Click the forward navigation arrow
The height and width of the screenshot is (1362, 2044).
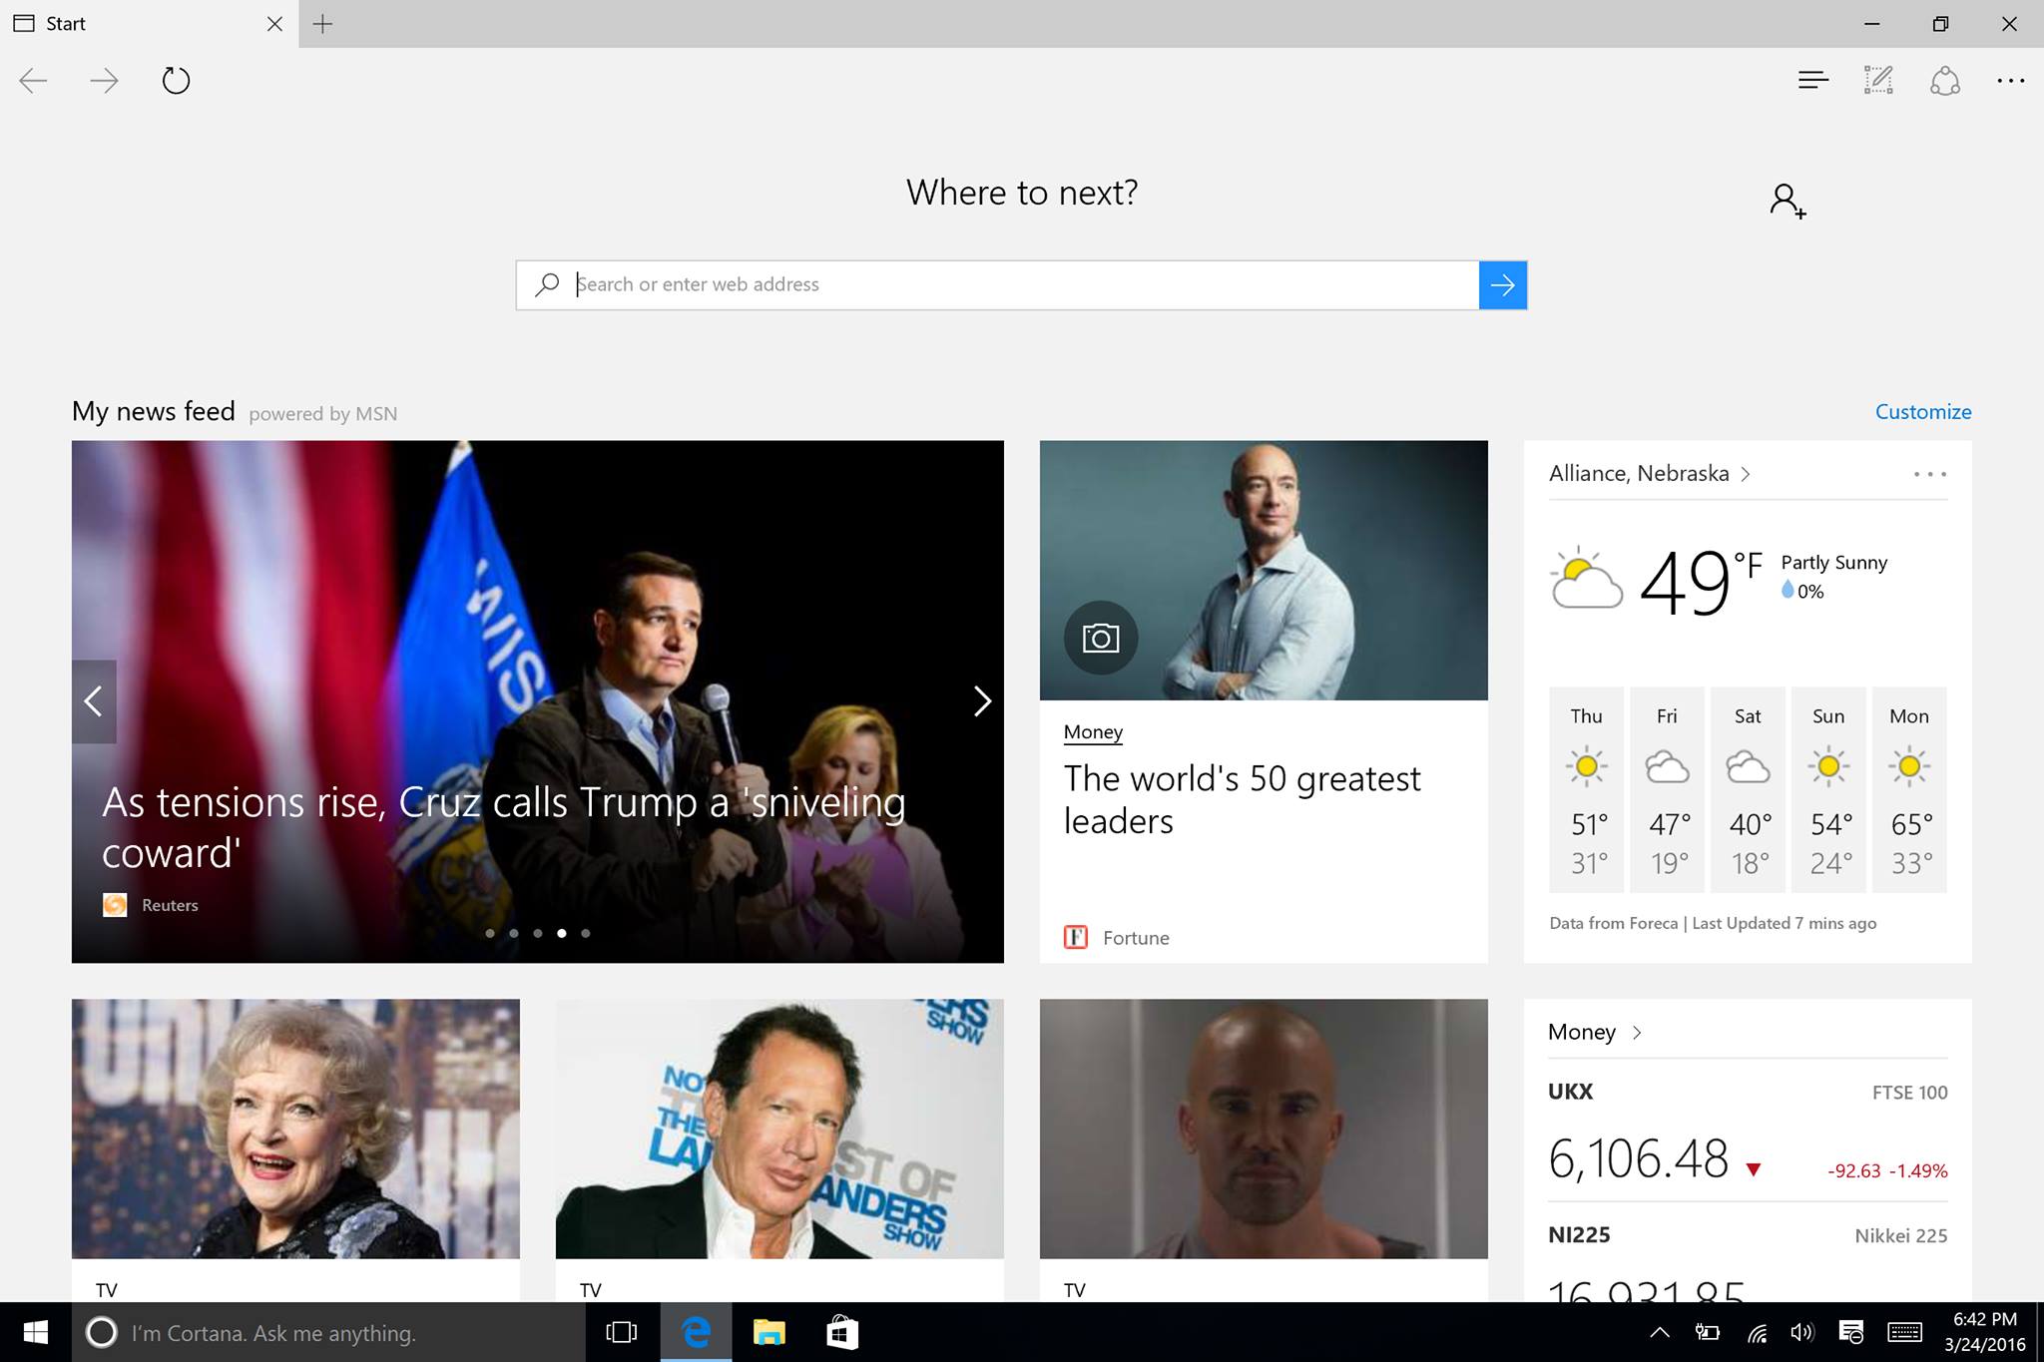pyautogui.click(x=104, y=81)
